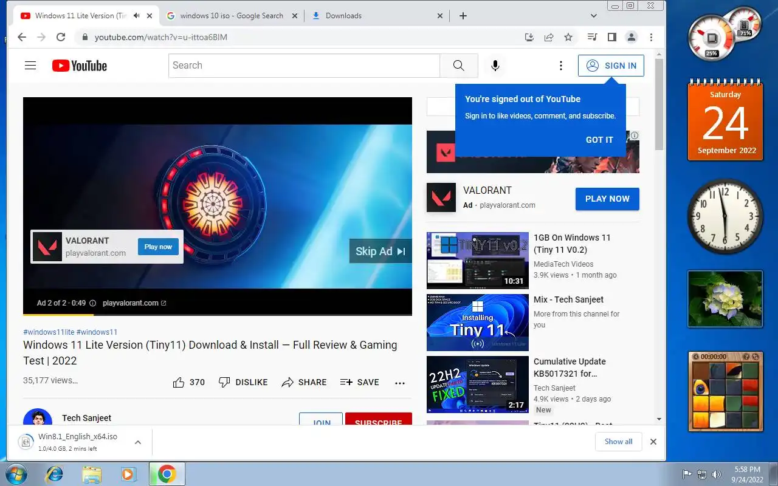Image resolution: width=778 pixels, height=486 pixels.
Task: Switch to the windows 10 iso Google Search tab
Action: tap(232, 16)
